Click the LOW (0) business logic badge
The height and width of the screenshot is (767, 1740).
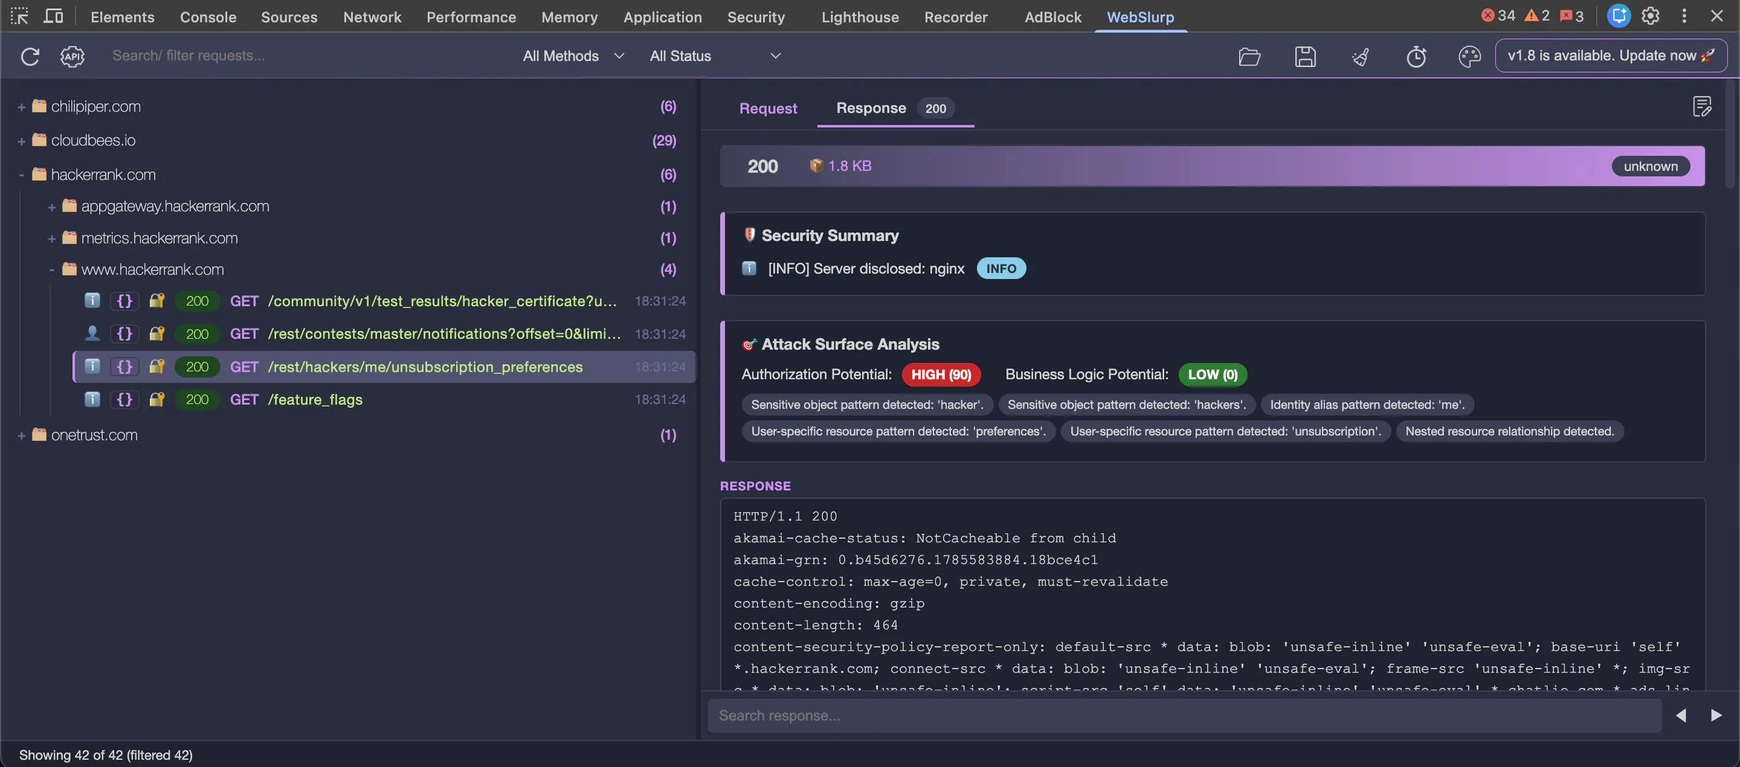click(1213, 374)
